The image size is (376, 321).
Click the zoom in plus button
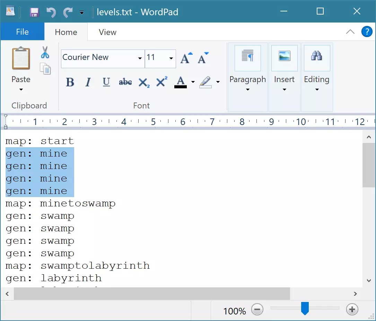pyautogui.click(x=352, y=310)
